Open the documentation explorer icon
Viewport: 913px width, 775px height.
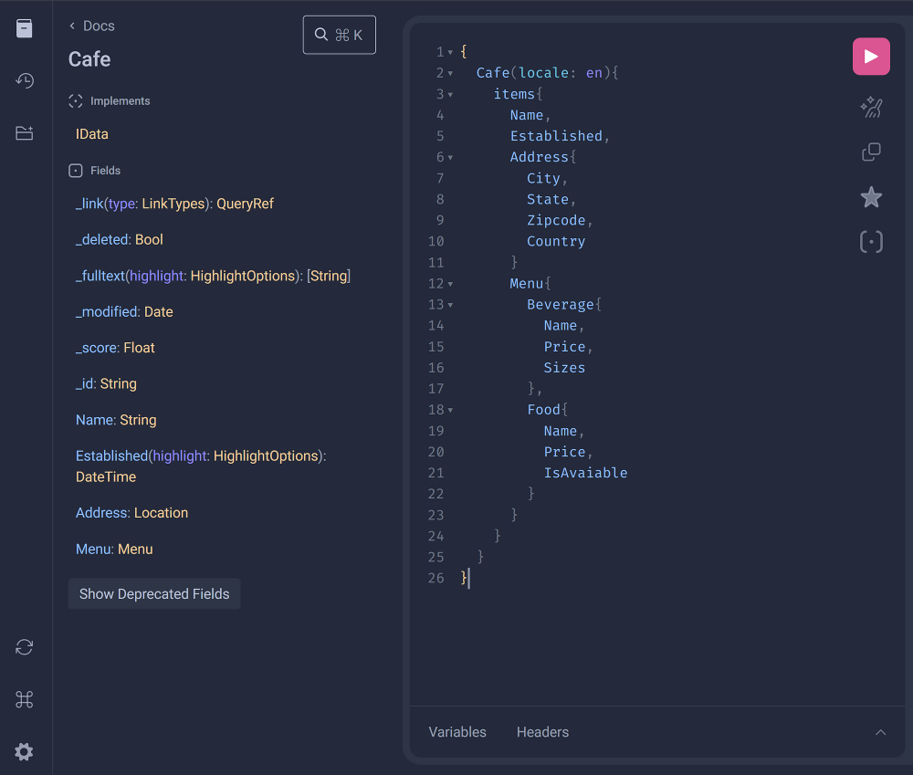pos(25,28)
